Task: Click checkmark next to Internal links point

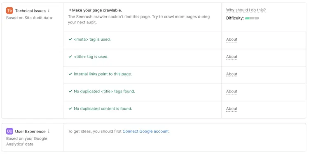Action: click(x=70, y=74)
